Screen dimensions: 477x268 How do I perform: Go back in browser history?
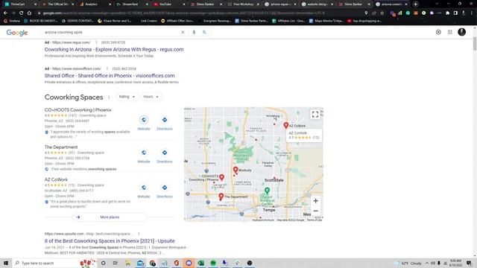5,13
